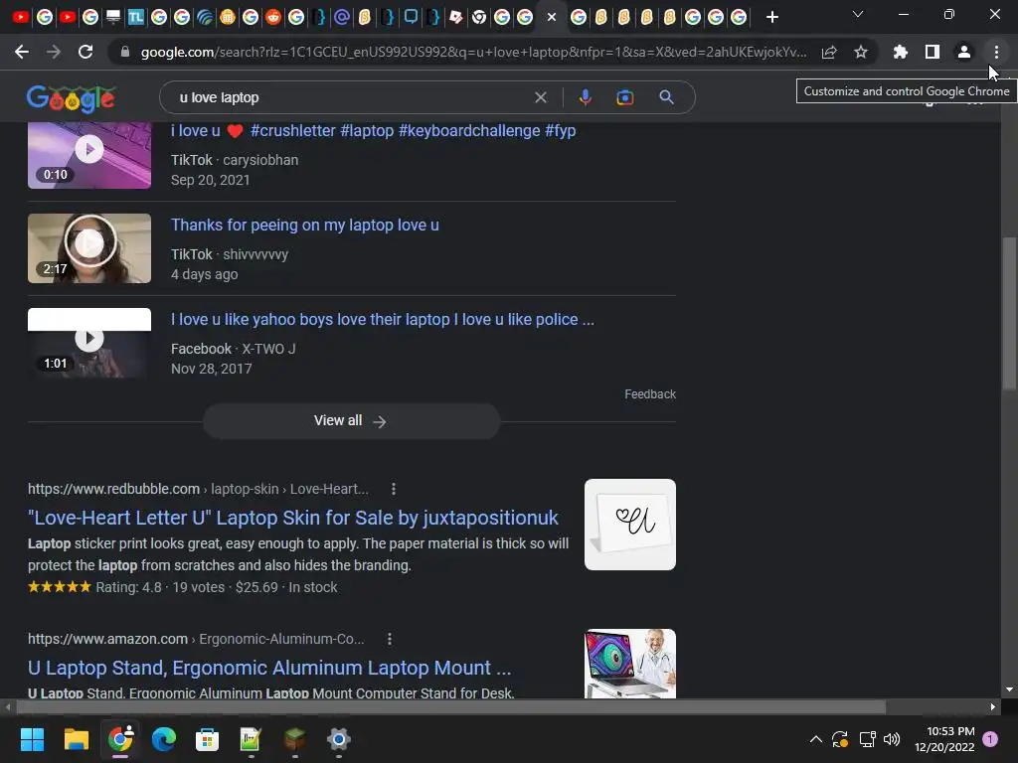Click the vertical scrollbar thumb
Screen dimensions: 1018x763
(1010, 313)
